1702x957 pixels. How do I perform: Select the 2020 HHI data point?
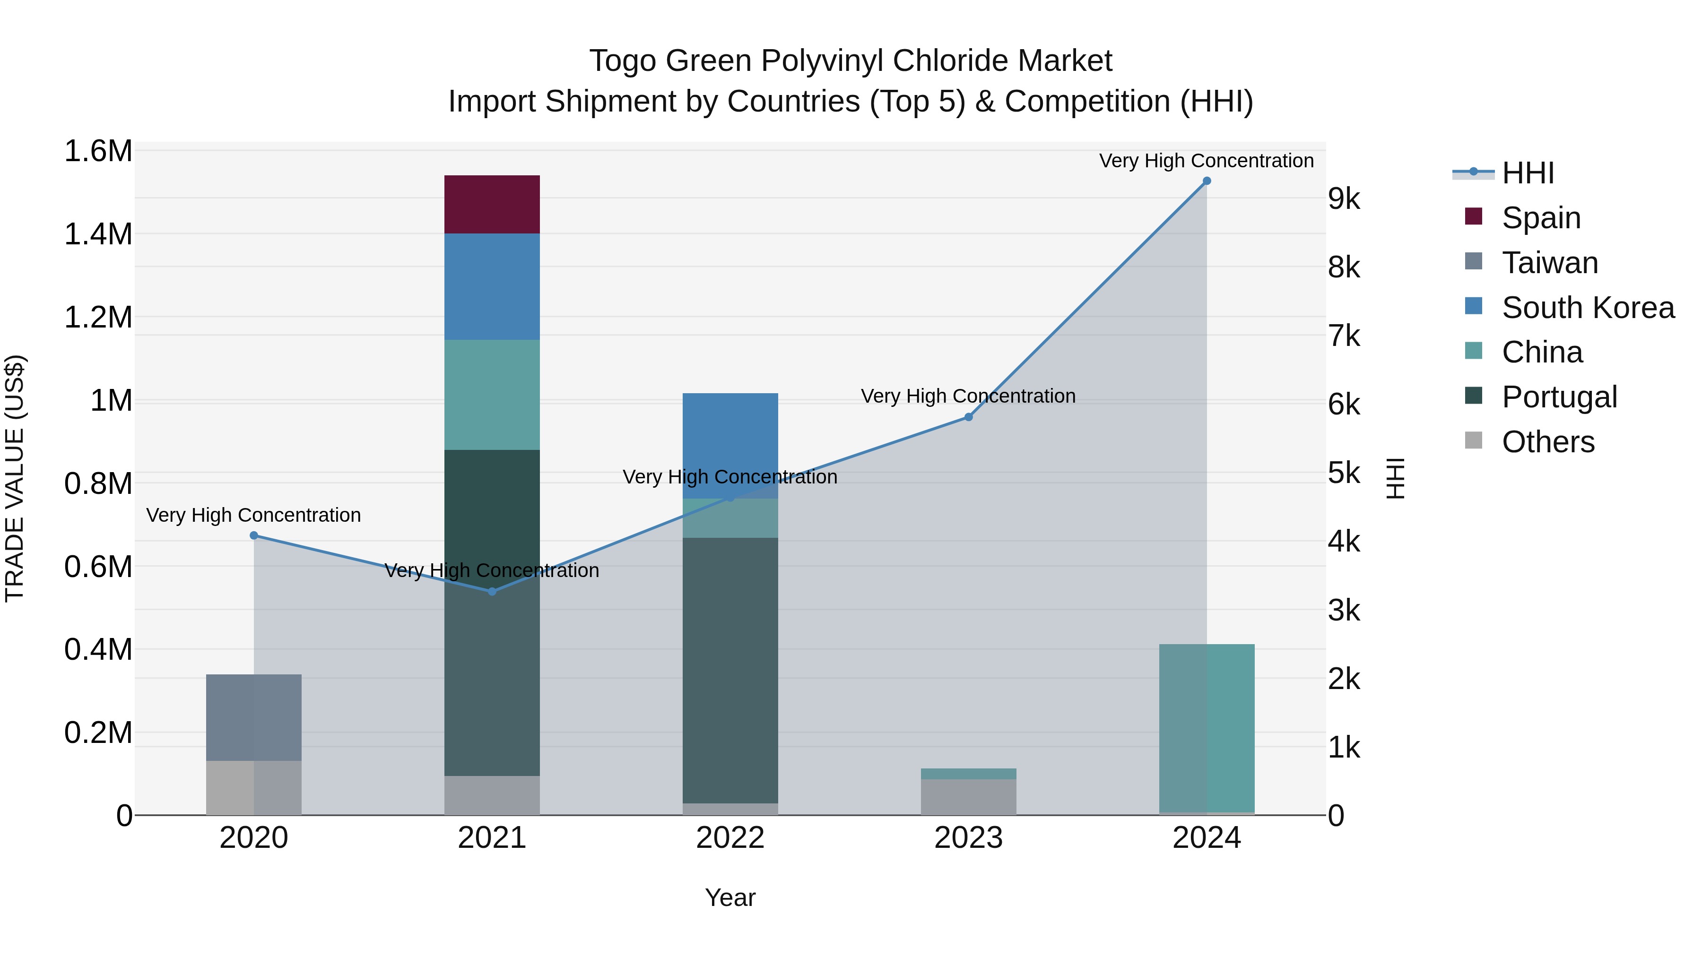(x=254, y=535)
